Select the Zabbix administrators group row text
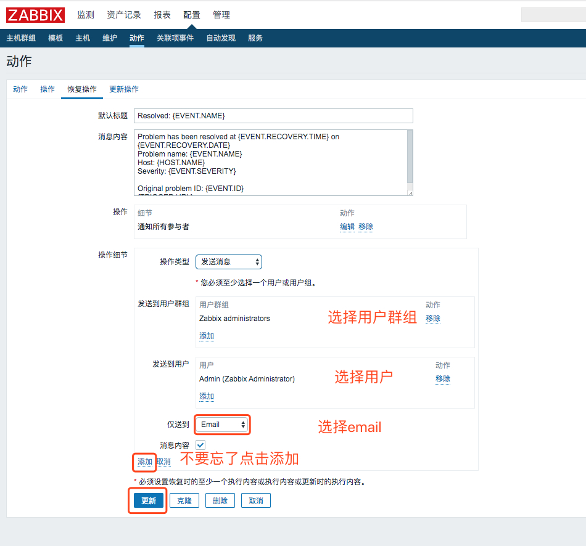 [x=234, y=319]
